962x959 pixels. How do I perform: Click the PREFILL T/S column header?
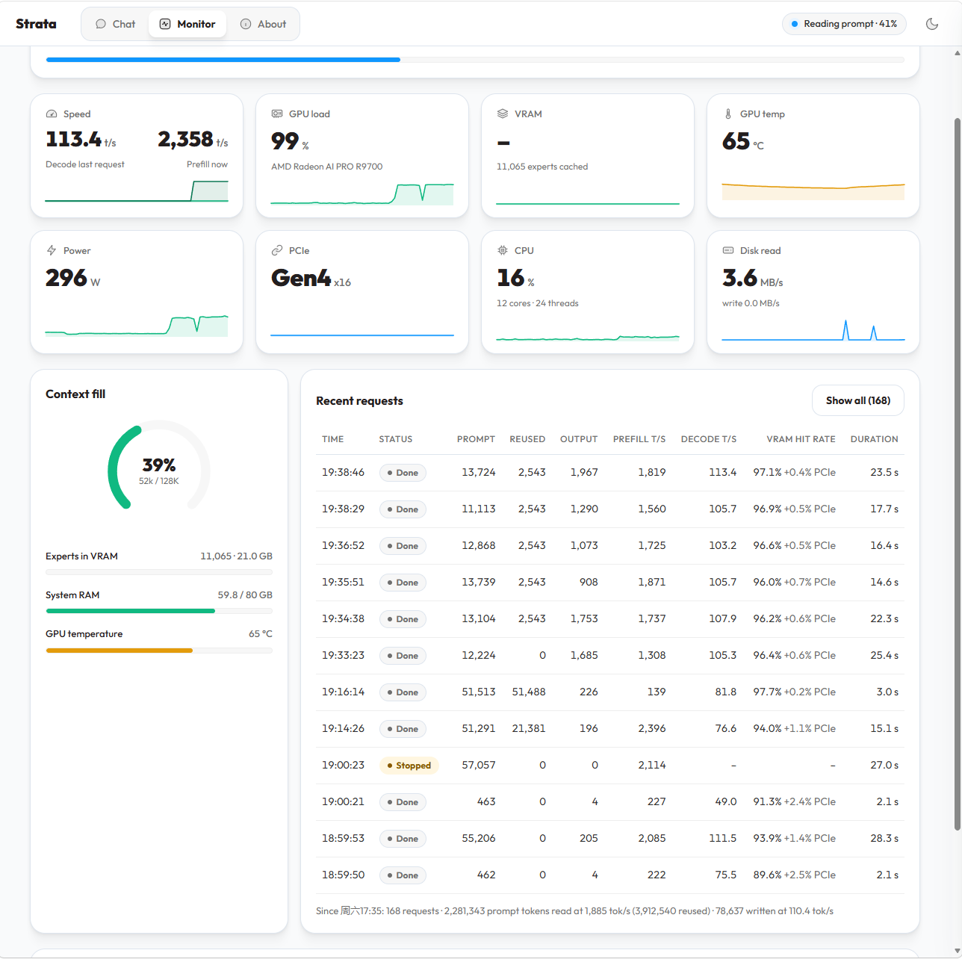639,439
